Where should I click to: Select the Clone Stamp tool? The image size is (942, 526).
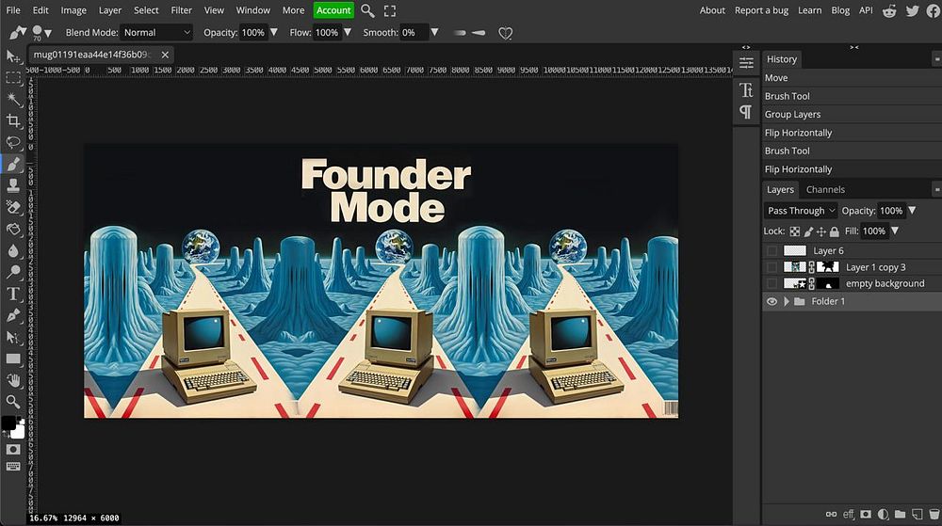coord(12,186)
